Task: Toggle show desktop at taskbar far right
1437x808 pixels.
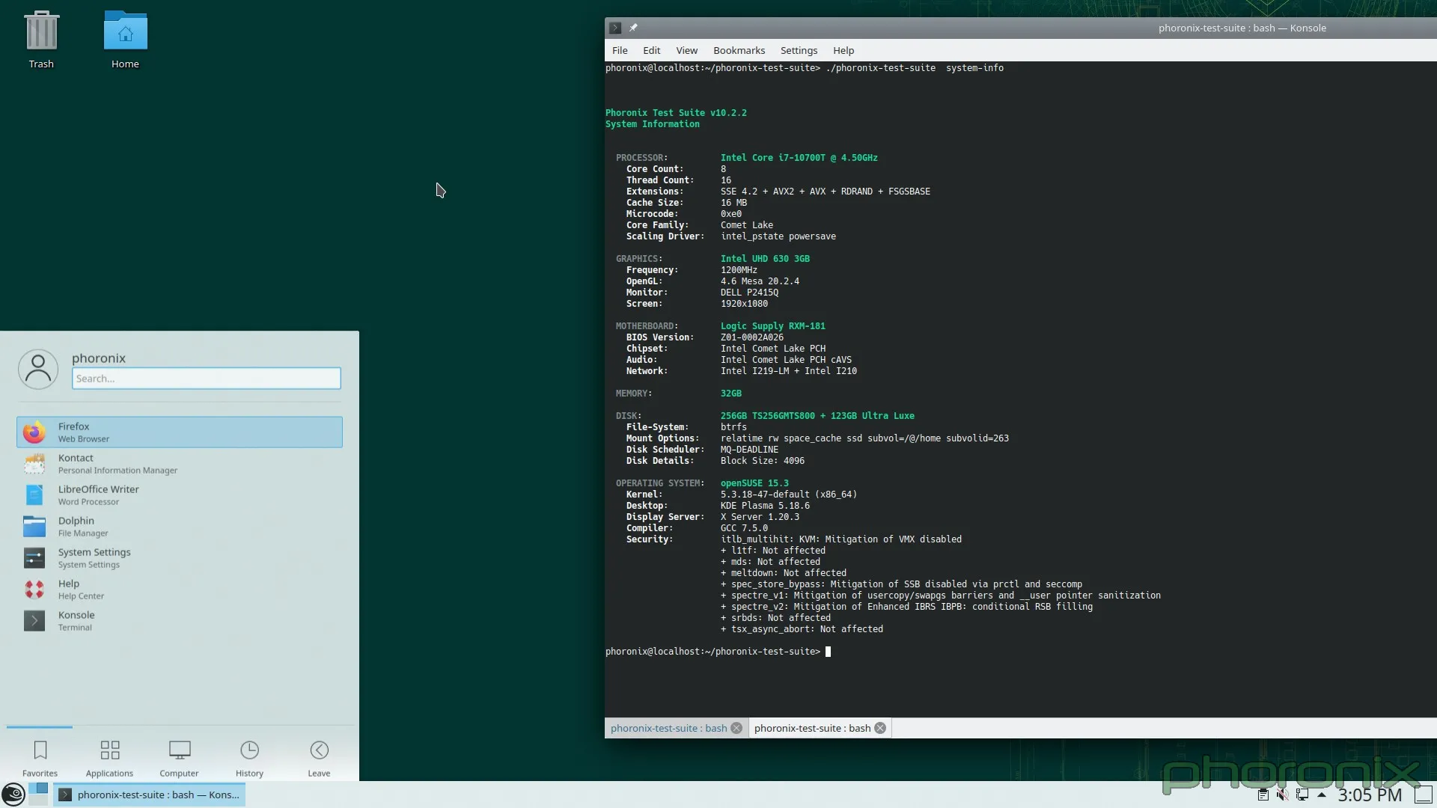Action: tap(1424, 795)
